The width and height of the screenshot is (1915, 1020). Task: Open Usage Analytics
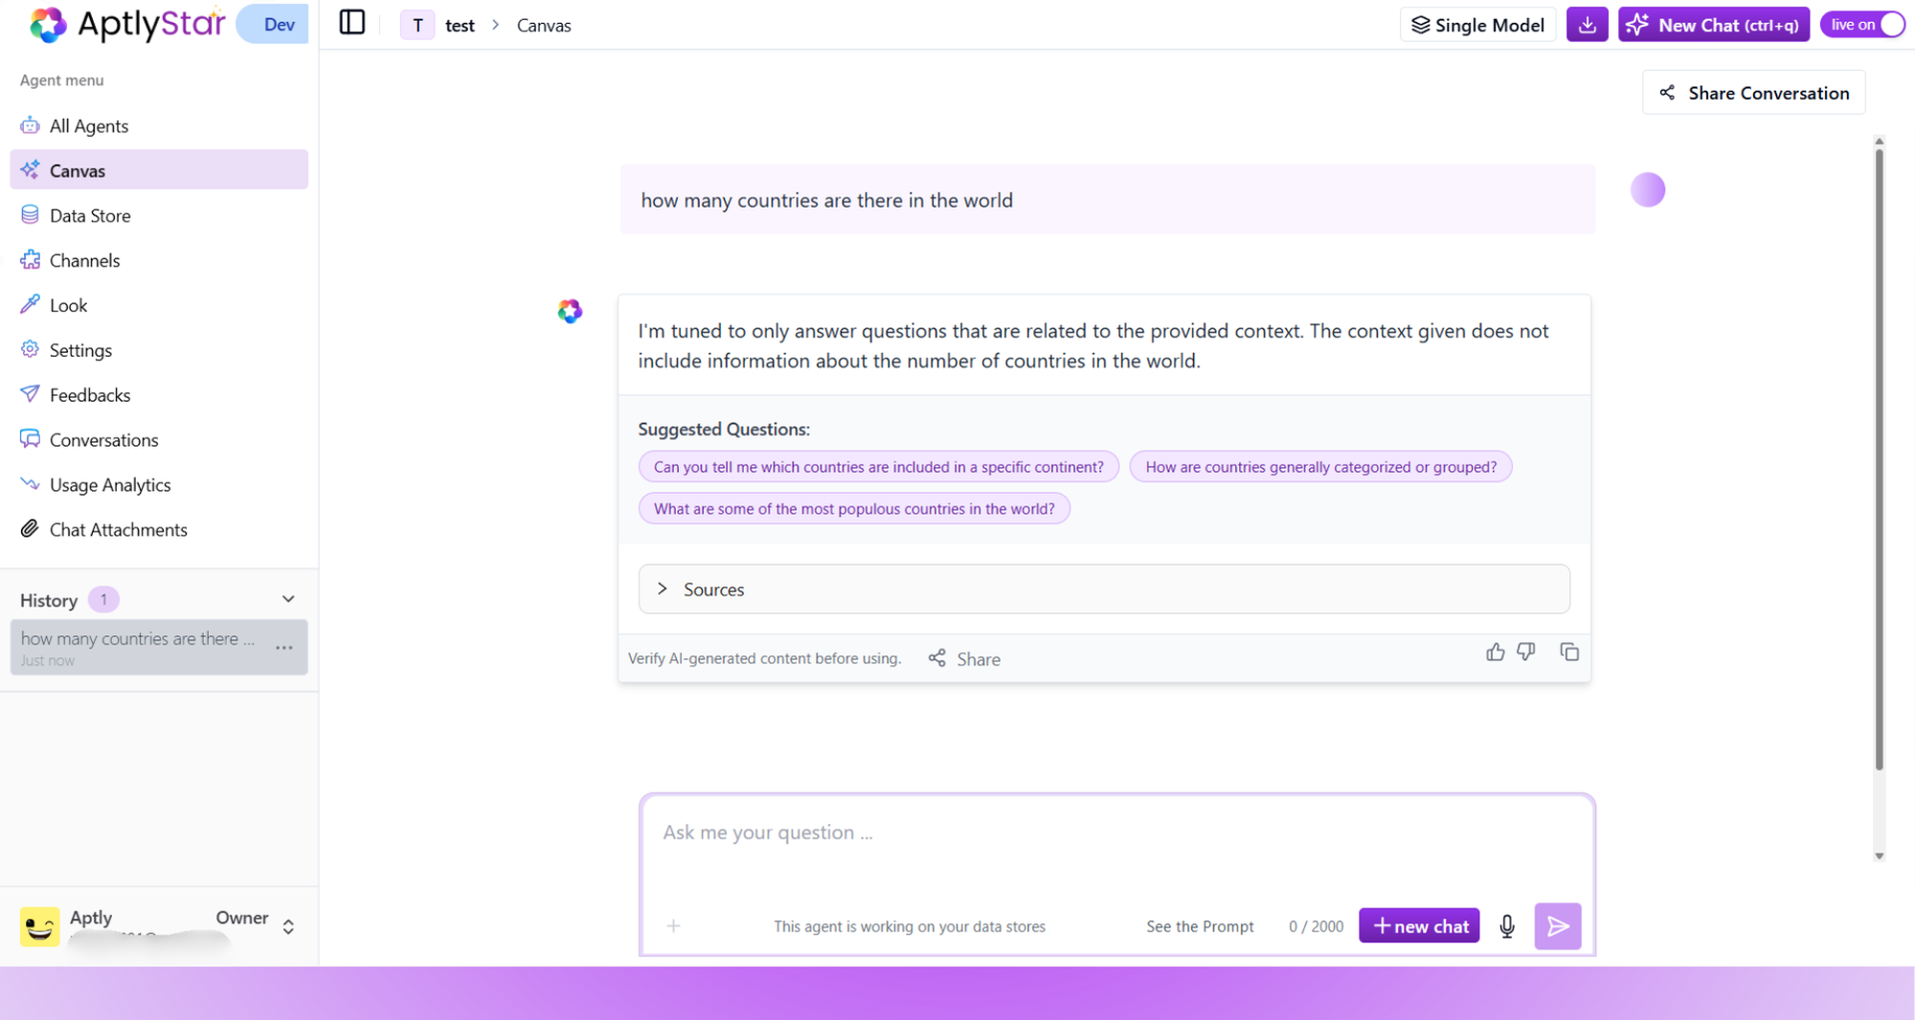[x=110, y=484]
